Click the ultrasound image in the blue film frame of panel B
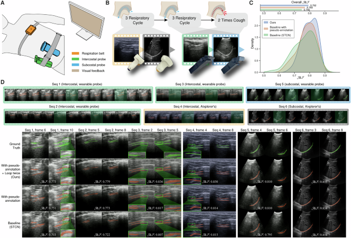The width and height of the screenshot is (351, 238). click(x=225, y=50)
